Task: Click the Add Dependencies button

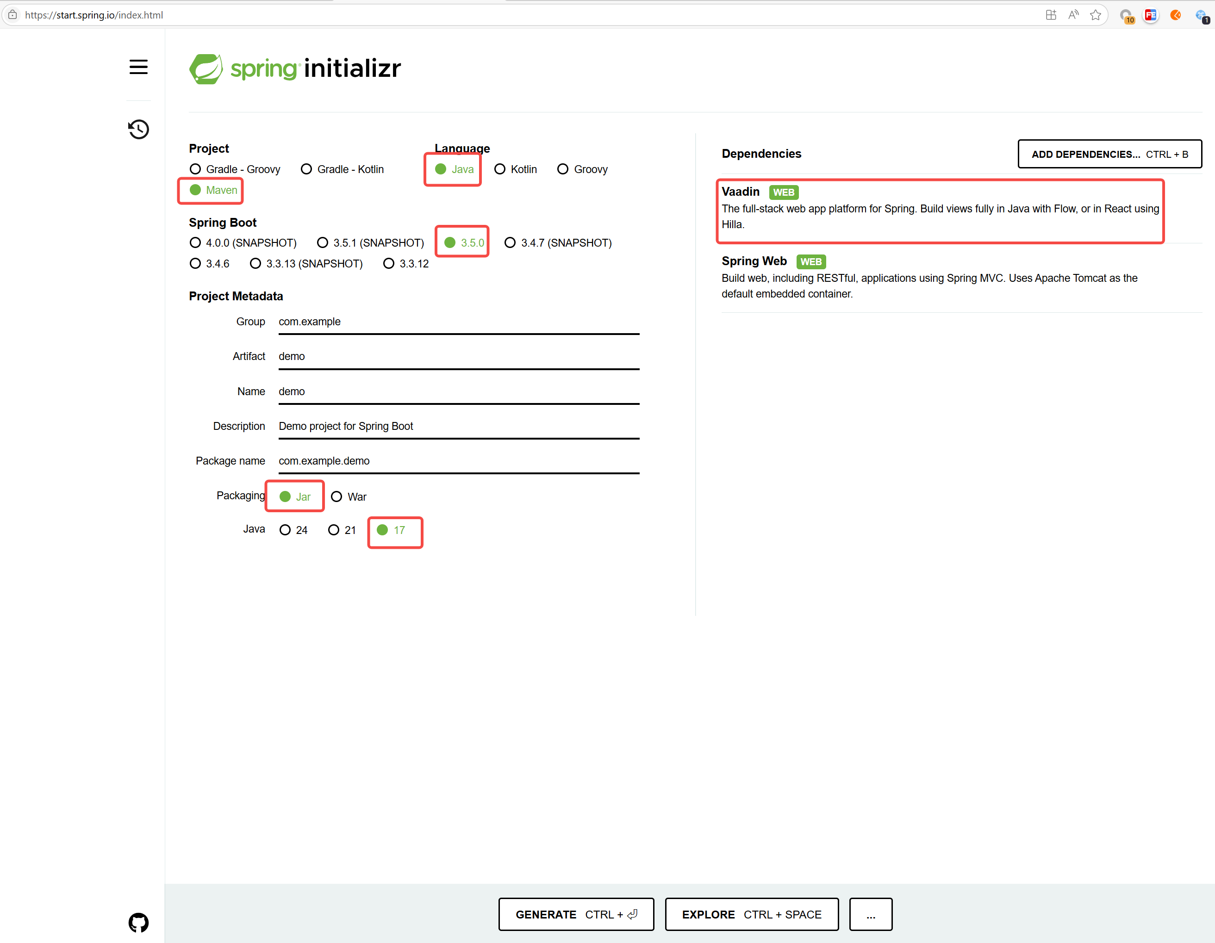Action: [x=1109, y=154]
